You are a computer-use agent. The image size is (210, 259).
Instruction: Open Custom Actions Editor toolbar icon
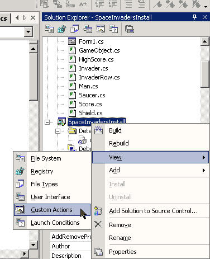[x=101, y=29]
